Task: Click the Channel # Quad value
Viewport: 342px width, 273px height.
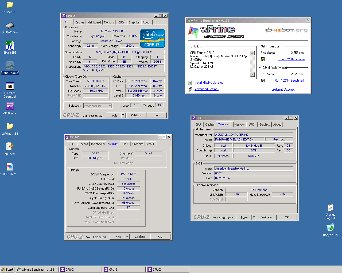Action: pos(148,154)
